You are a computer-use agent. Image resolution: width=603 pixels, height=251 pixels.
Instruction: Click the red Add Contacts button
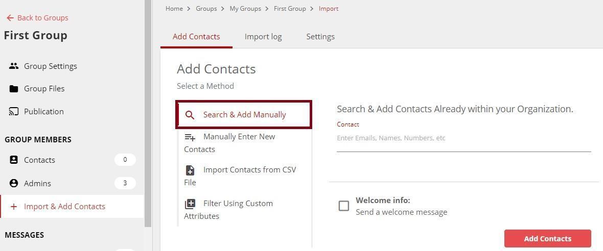tap(548, 239)
